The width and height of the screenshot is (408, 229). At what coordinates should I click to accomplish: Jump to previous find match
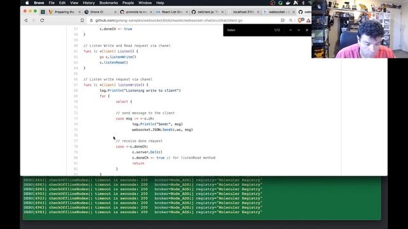291,30
